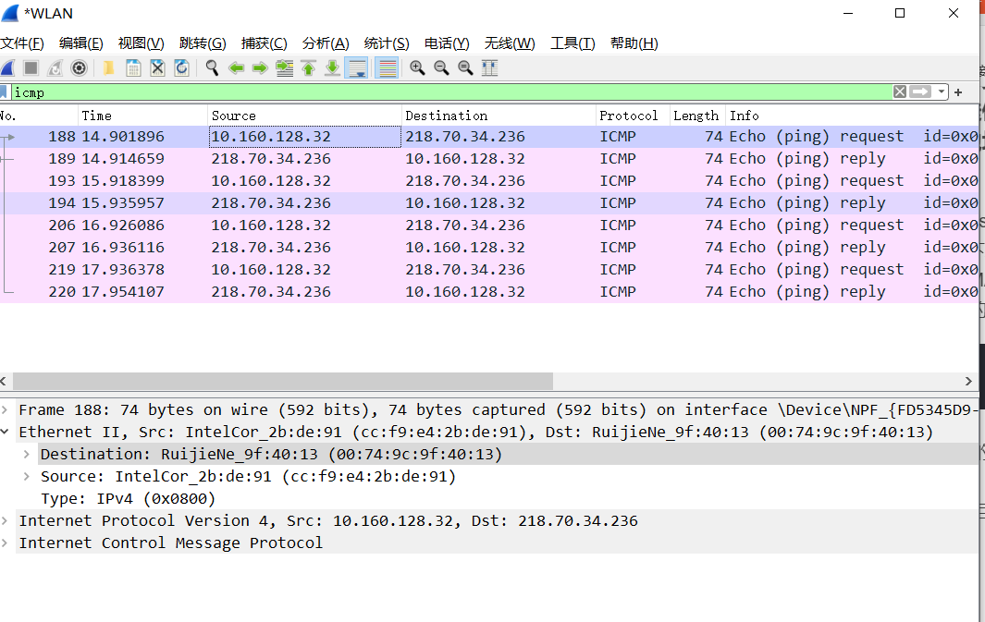Open a capture file folder icon
The image size is (985, 622).
coord(109,67)
